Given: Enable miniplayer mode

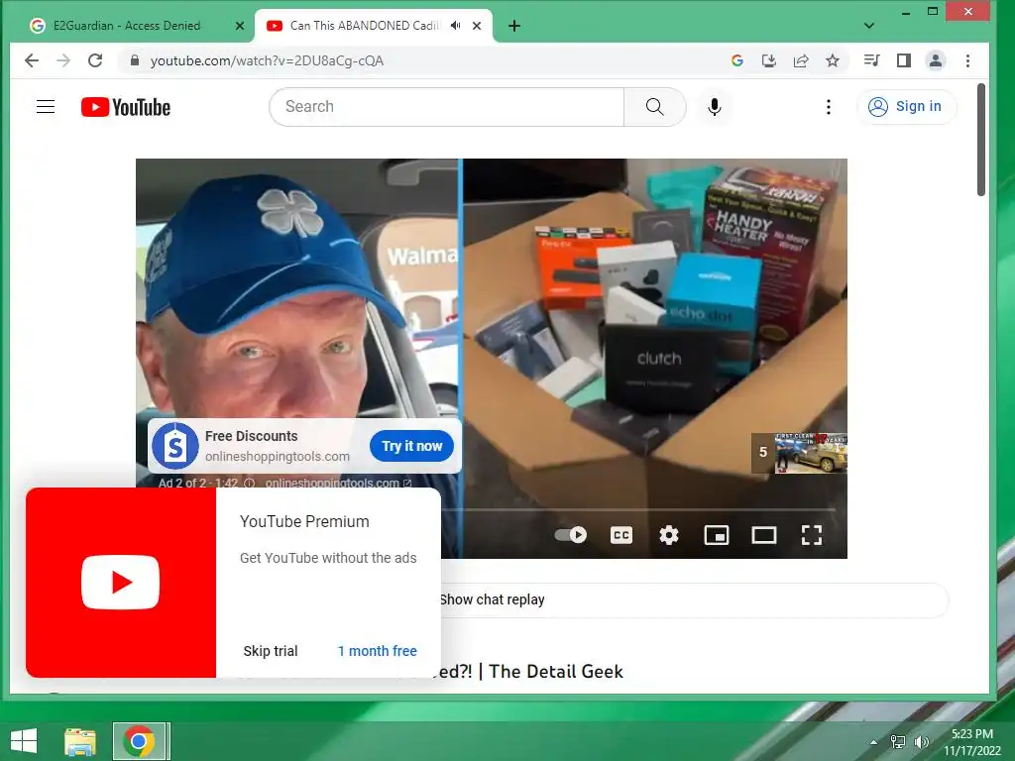Looking at the screenshot, I should [x=717, y=535].
